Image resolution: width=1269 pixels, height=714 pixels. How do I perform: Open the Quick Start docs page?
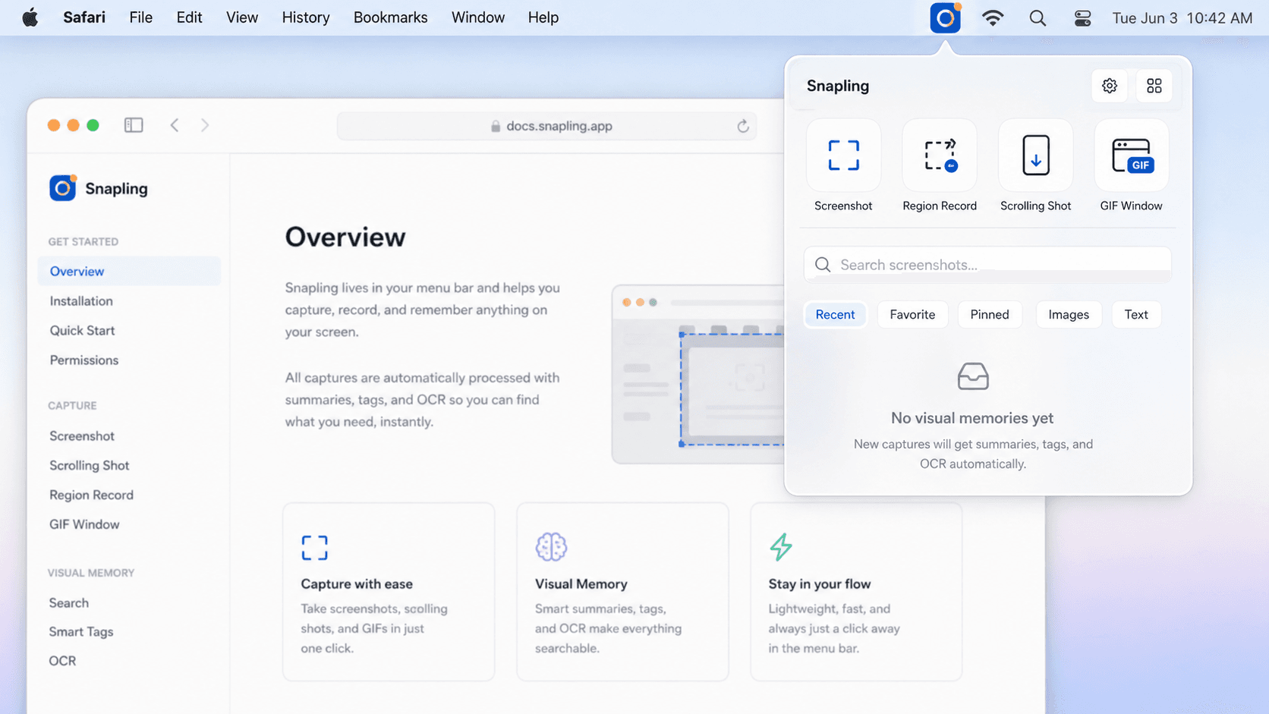[82, 331]
